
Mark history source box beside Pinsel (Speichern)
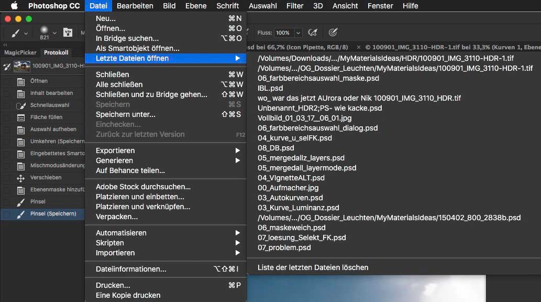coord(7,214)
